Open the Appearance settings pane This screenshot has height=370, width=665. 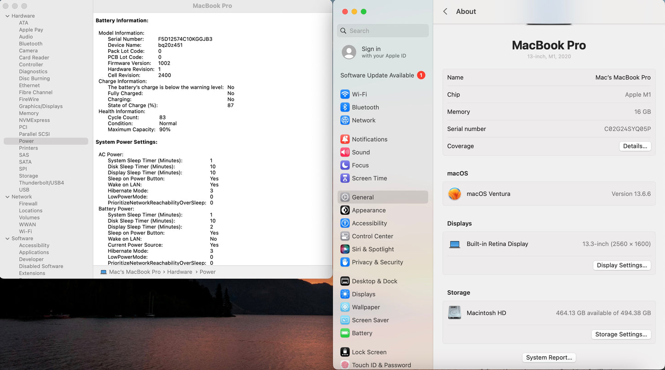(369, 210)
